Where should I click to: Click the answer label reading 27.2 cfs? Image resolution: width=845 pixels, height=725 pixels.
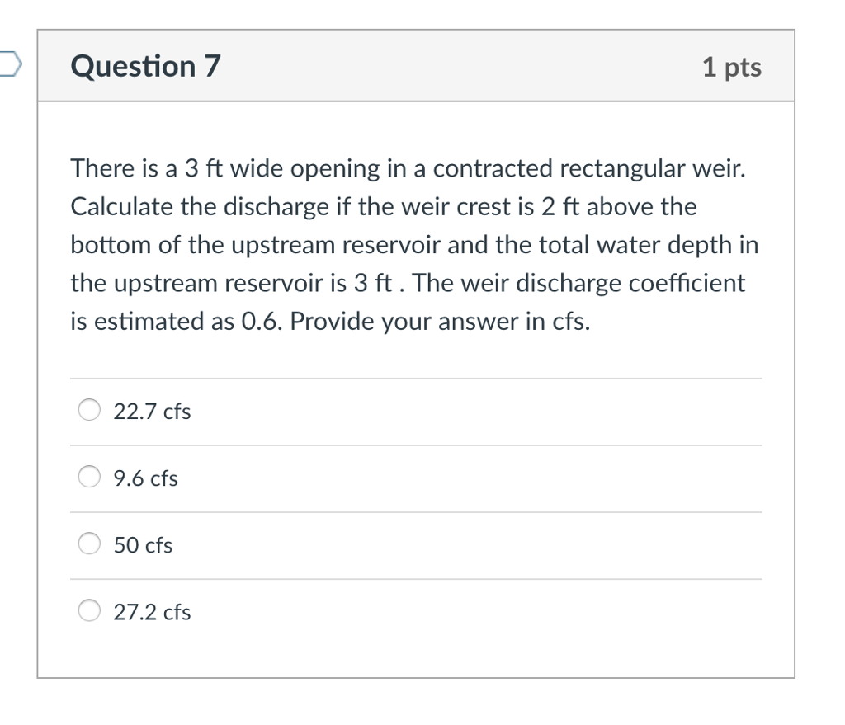(152, 613)
